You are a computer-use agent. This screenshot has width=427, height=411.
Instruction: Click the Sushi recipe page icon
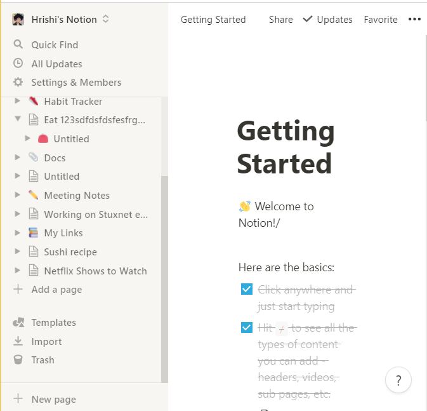tap(34, 252)
